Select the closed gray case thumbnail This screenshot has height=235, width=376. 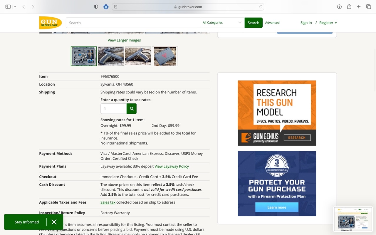coord(165,56)
